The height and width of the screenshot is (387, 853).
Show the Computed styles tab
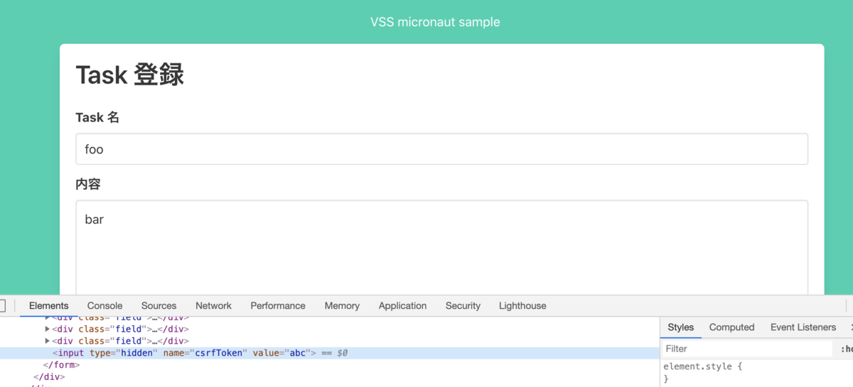[731, 327]
